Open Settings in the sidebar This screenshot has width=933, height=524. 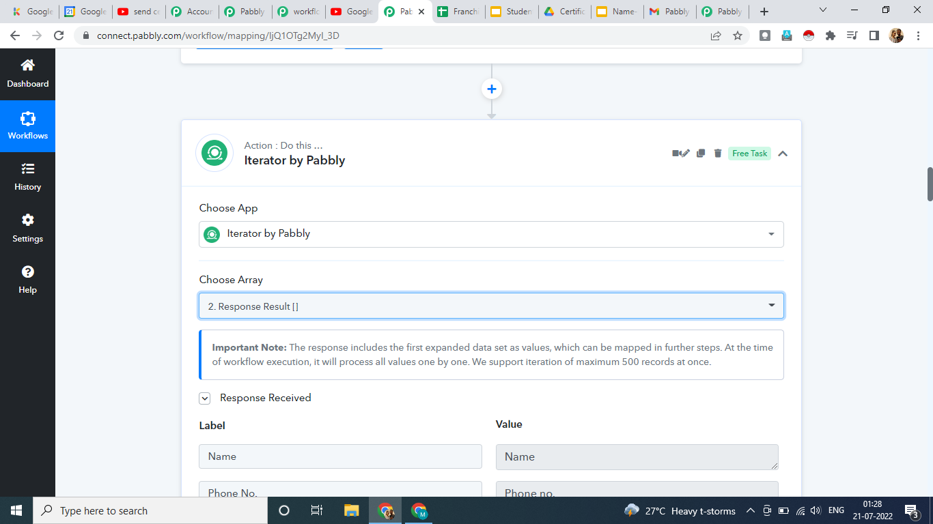tap(27, 229)
